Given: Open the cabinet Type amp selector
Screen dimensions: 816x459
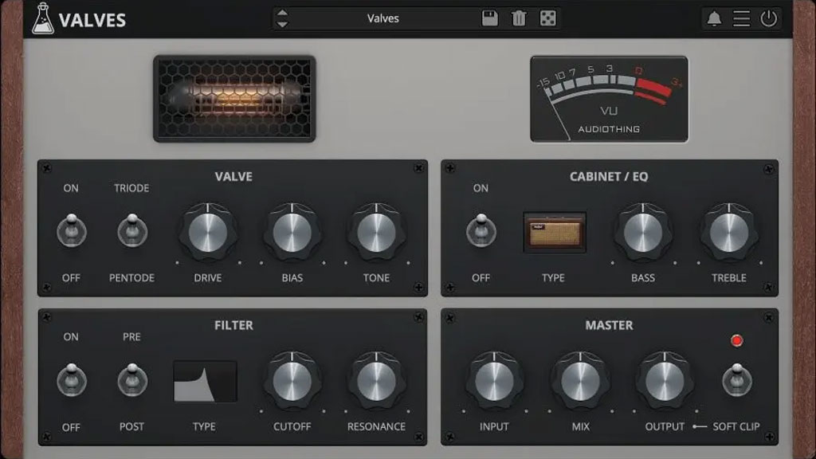Looking at the screenshot, I should point(555,232).
